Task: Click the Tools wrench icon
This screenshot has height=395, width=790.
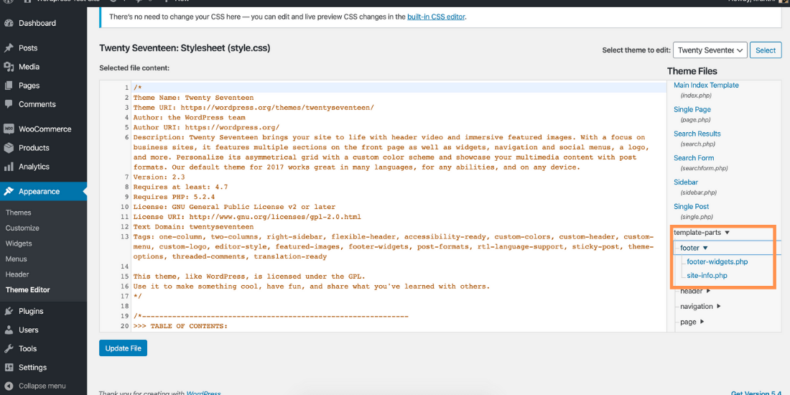Action: 9,348
